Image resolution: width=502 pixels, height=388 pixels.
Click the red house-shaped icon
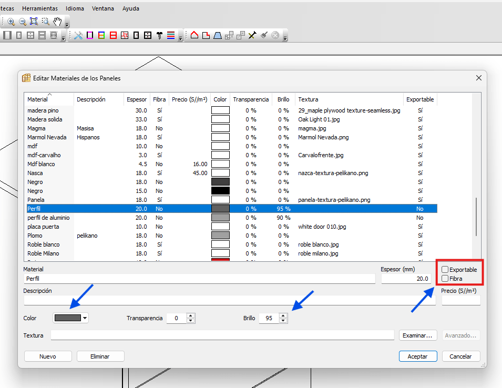tap(194, 36)
